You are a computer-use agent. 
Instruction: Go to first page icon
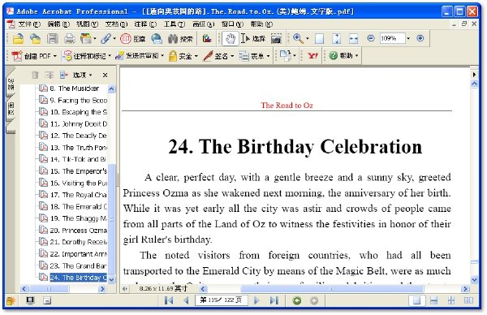[x=169, y=300]
